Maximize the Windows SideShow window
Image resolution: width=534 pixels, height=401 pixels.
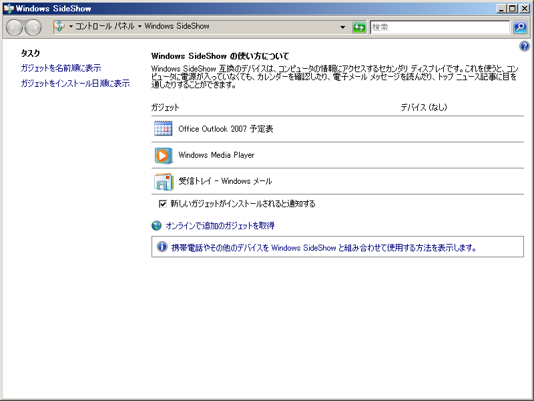pos(512,9)
